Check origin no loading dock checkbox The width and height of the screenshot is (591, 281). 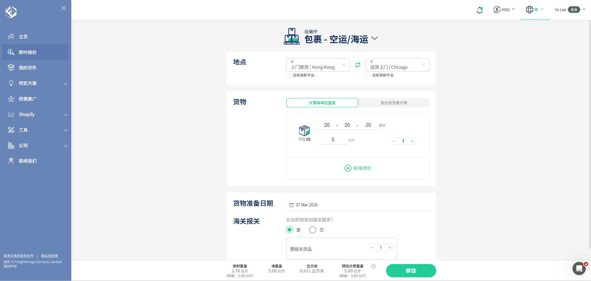click(x=288, y=75)
